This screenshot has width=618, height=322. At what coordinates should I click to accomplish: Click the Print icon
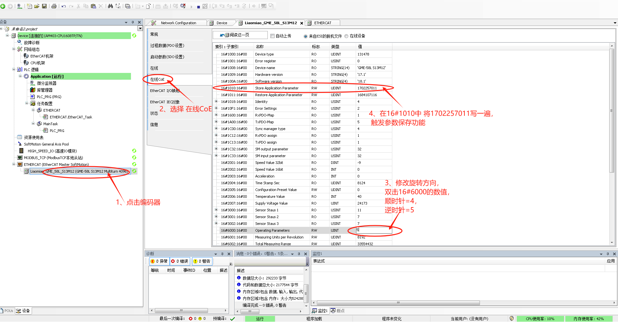click(54, 6)
